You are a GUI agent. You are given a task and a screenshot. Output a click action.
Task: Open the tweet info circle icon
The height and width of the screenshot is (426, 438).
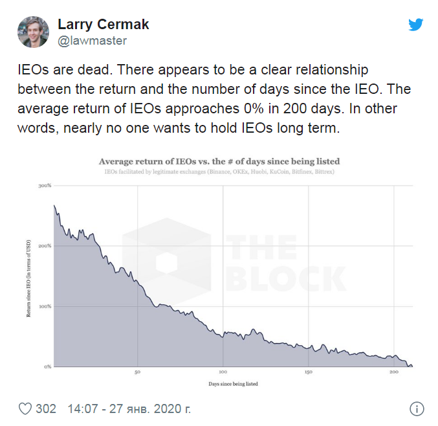click(417, 409)
